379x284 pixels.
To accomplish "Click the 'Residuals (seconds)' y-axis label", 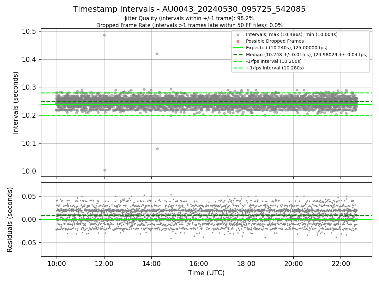I will coord(10,220).
